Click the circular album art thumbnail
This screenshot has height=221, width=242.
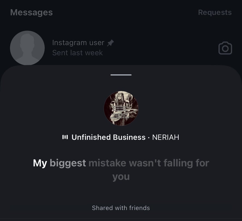(x=121, y=108)
